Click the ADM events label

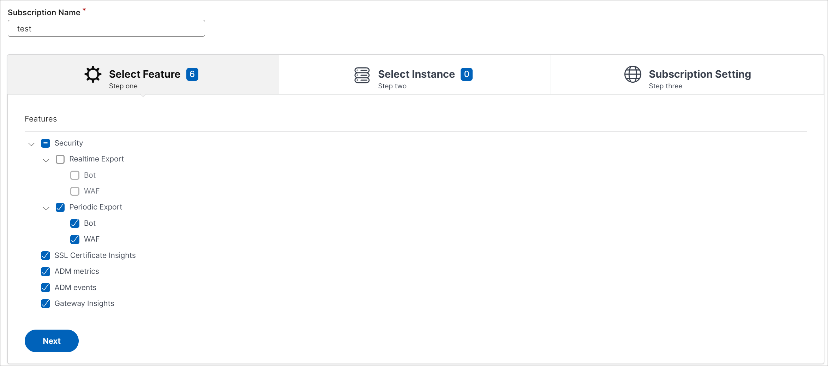pyautogui.click(x=76, y=288)
